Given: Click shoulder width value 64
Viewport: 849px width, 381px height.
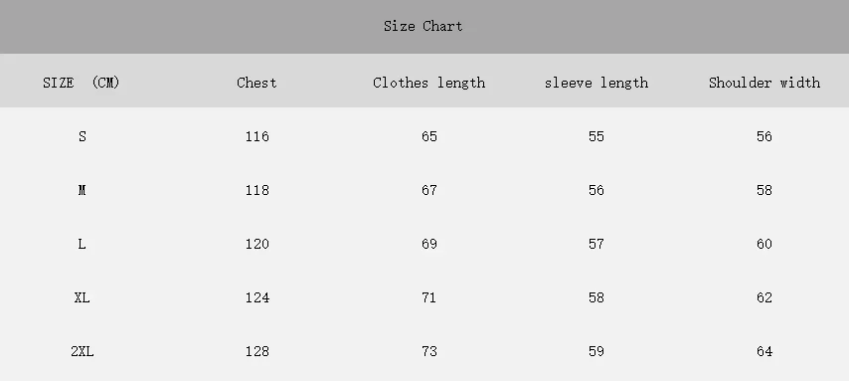Looking at the screenshot, I should click(x=764, y=351).
